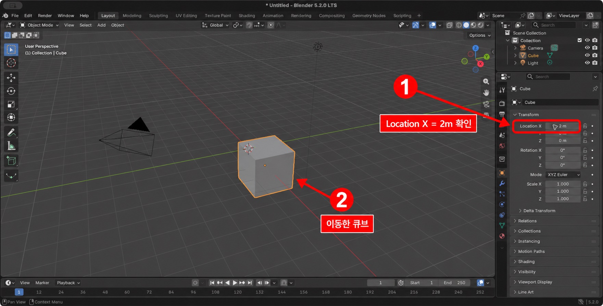
Task: Select the Rotate tool
Action: pyautogui.click(x=11, y=91)
